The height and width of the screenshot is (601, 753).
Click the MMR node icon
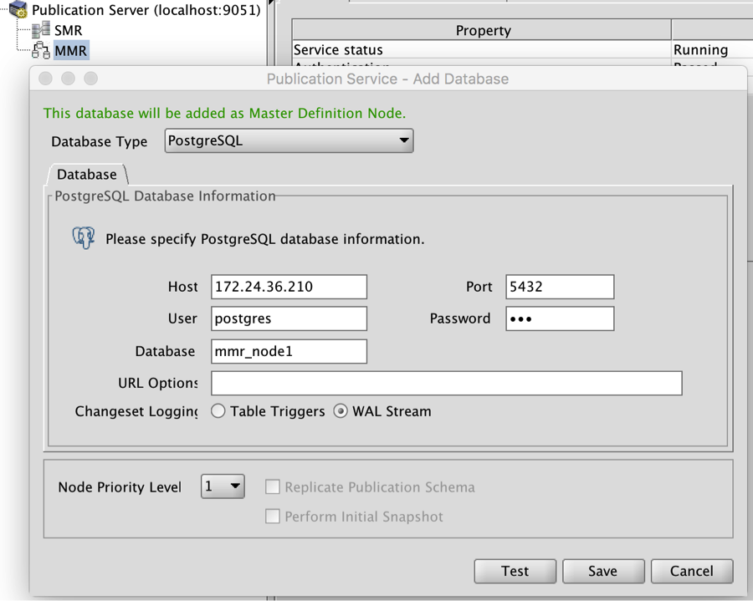(x=40, y=51)
